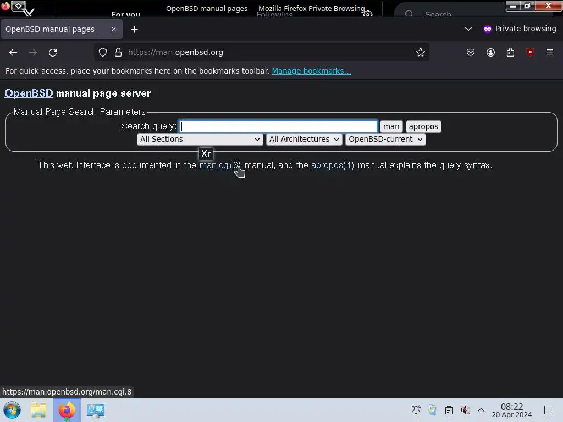Open the apropos(1) manual link
The height and width of the screenshot is (422, 563).
click(333, 165)
